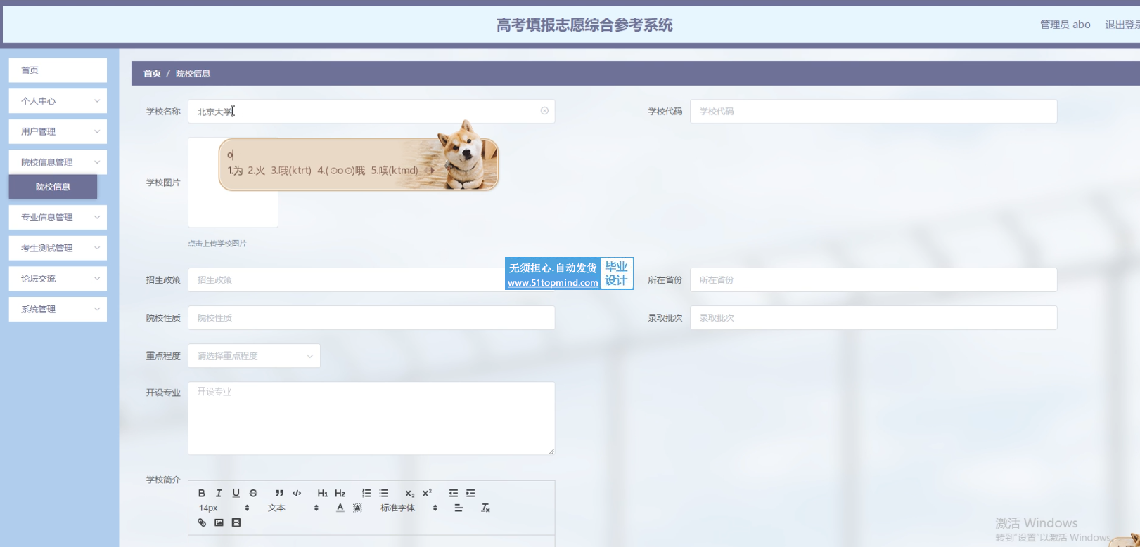Apply Heading 1 style
The image size is (1140, 547).
pos(323,493)
